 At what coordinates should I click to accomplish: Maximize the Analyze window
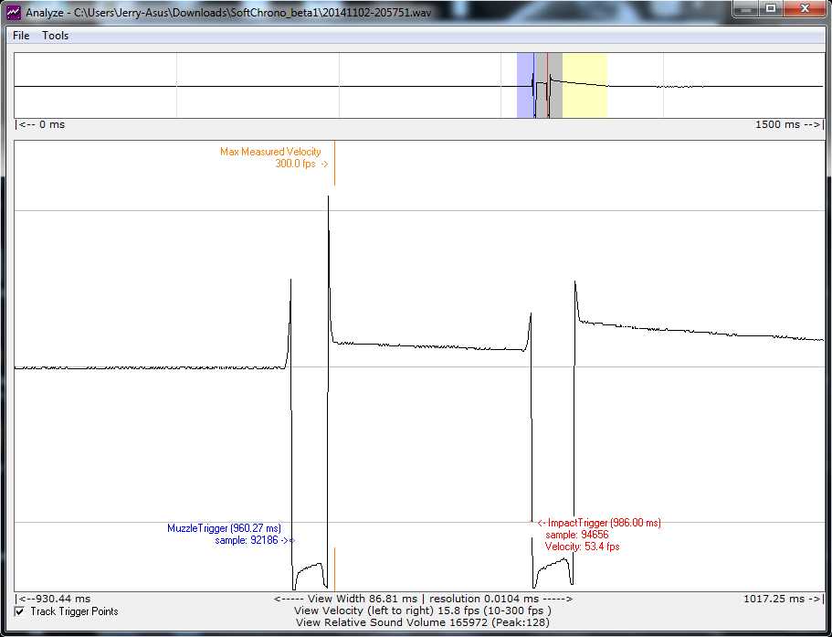pyautogui.click(x=771, y=9)
